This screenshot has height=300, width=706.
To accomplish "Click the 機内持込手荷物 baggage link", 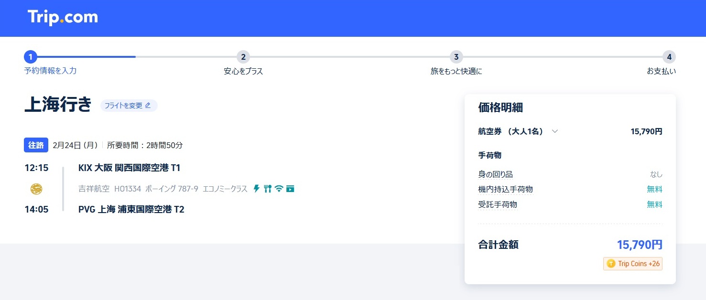I will point(505,189).
